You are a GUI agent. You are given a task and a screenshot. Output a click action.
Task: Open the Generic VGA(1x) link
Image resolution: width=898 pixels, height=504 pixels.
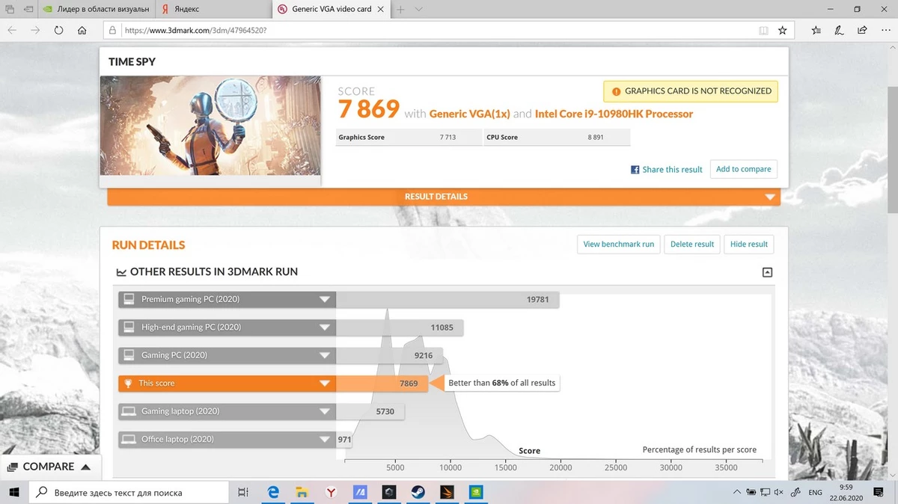[469, 114]
